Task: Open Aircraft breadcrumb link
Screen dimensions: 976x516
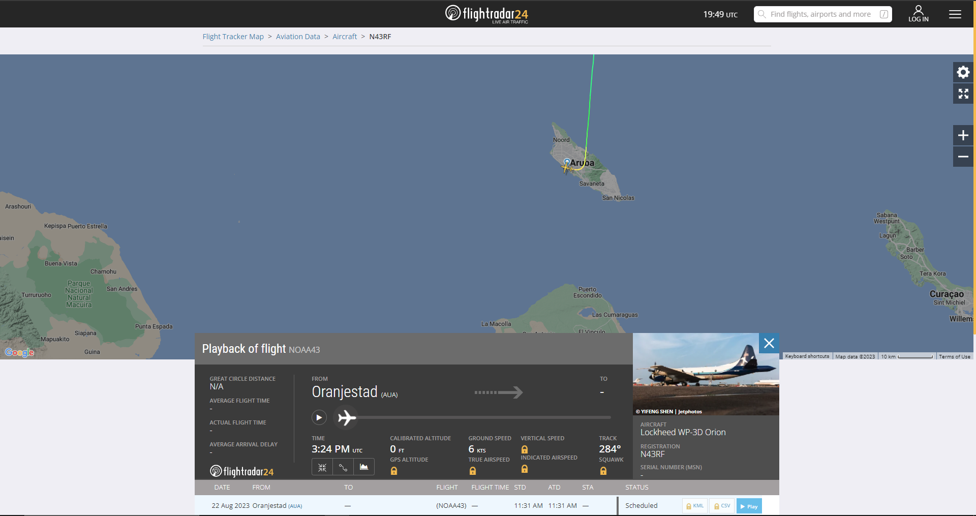Action: tap(345, 37)
